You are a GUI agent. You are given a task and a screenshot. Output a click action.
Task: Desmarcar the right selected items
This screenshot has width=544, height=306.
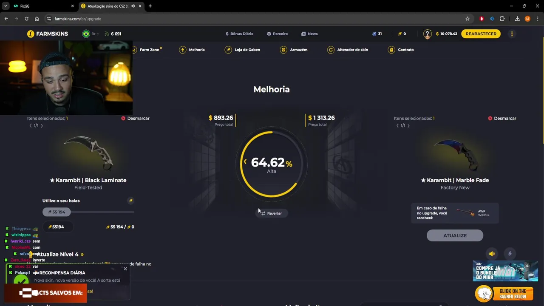click(x=502, y=119)
